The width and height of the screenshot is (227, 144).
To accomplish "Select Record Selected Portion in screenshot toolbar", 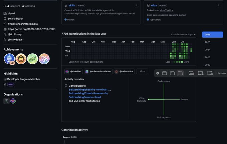I will [x=210, y=73].
